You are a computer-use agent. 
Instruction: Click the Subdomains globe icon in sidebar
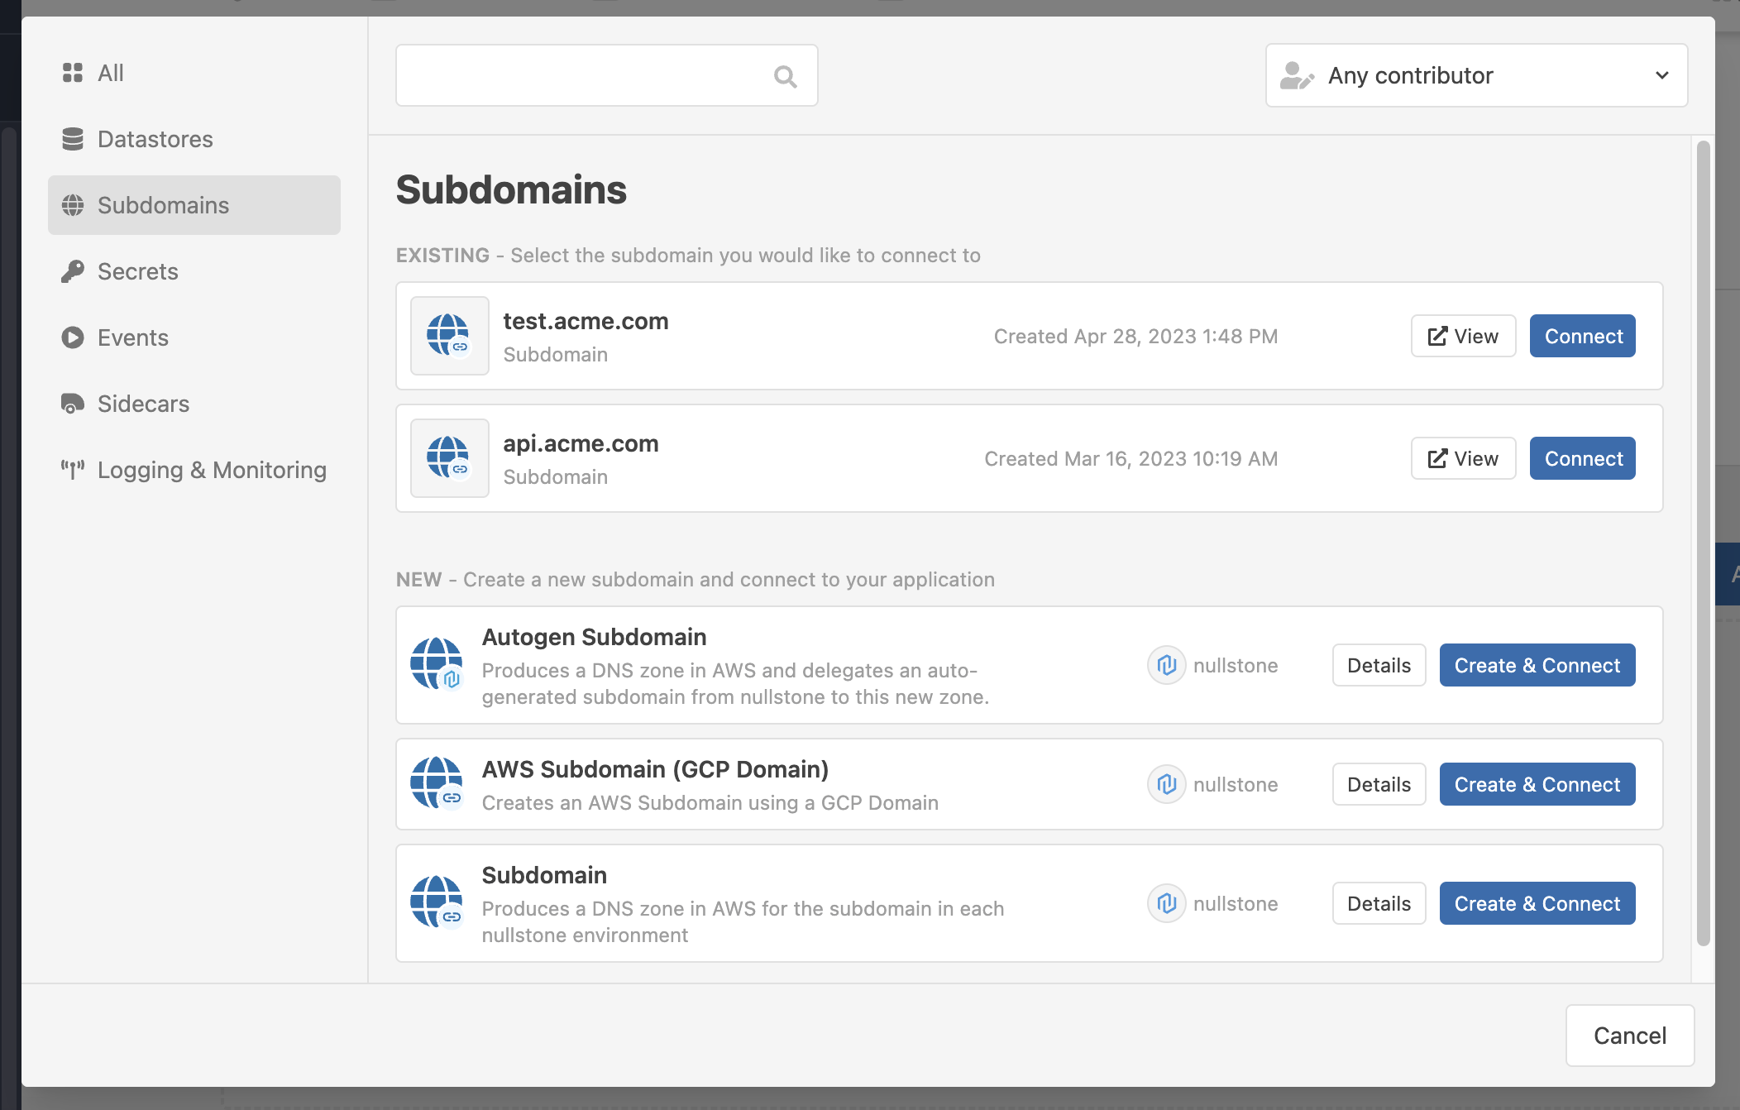pos(74,204)
